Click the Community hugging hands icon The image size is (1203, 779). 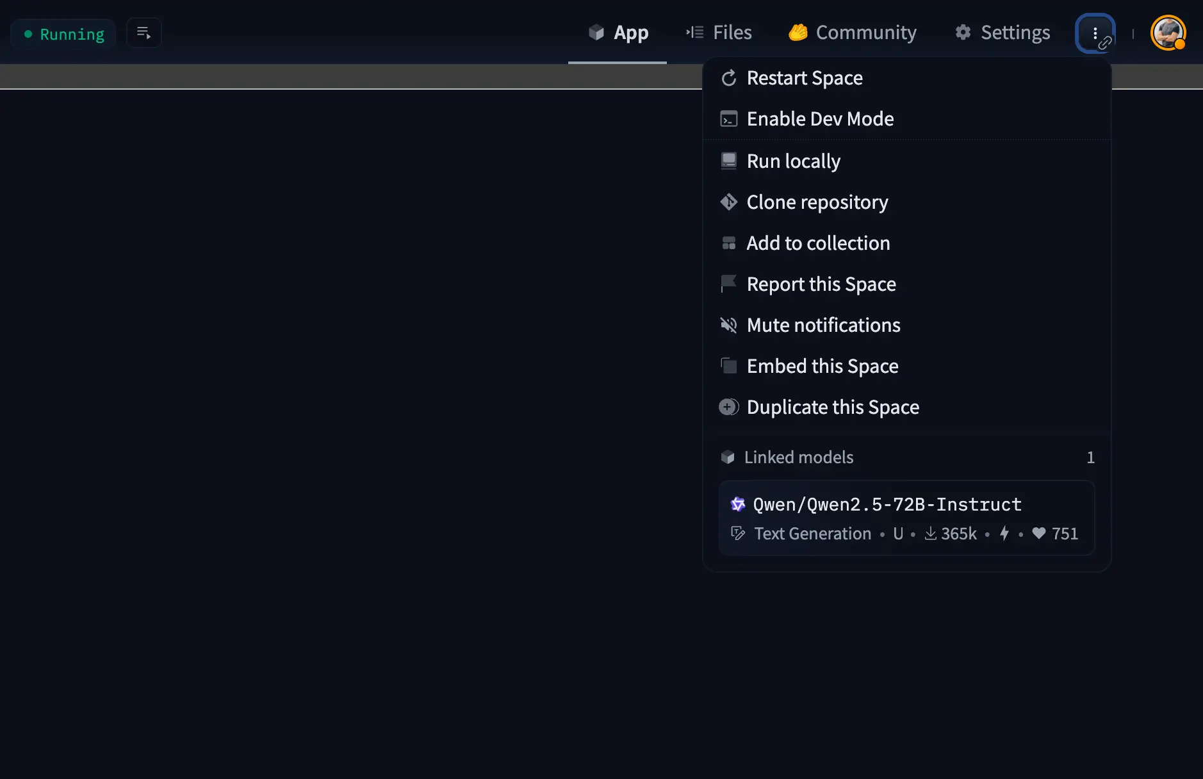(x=798, y=32)
